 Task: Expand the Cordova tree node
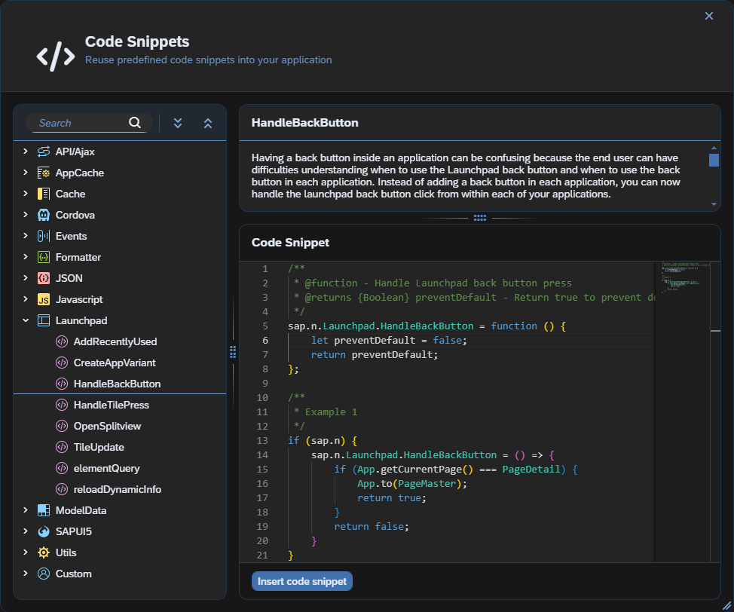(26, 215)
